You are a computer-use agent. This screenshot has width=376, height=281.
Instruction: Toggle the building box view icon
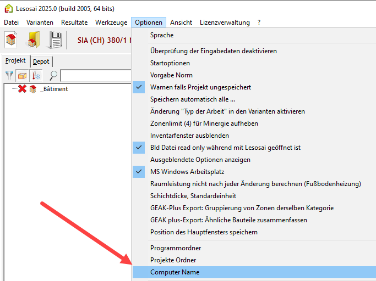(x=23, y=76)
